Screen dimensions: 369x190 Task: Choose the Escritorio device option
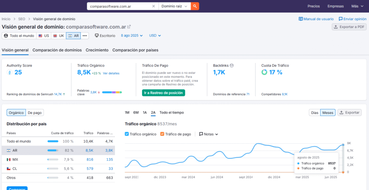pos(105,36)
